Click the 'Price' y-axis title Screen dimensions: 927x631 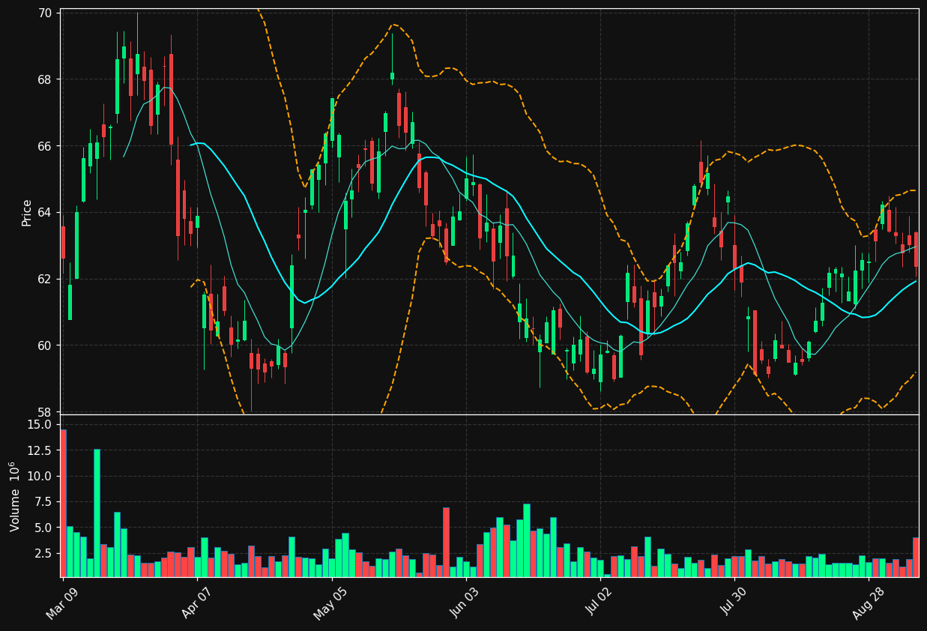coord(27,213)
